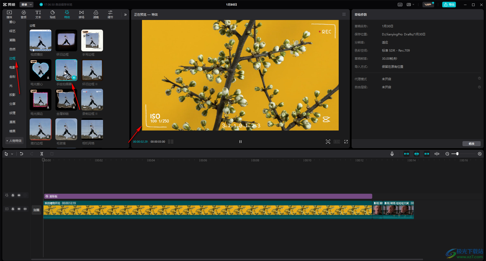Screen dimensions: 486x261
Task: Hide the effect track with eye icon
Action: pos(19,195)
